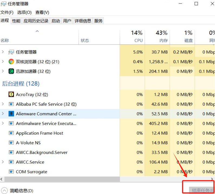This screenshot has width=215, height=194.
Task: Click the 405.2 MB memory value
Action: tap(158, 123)
